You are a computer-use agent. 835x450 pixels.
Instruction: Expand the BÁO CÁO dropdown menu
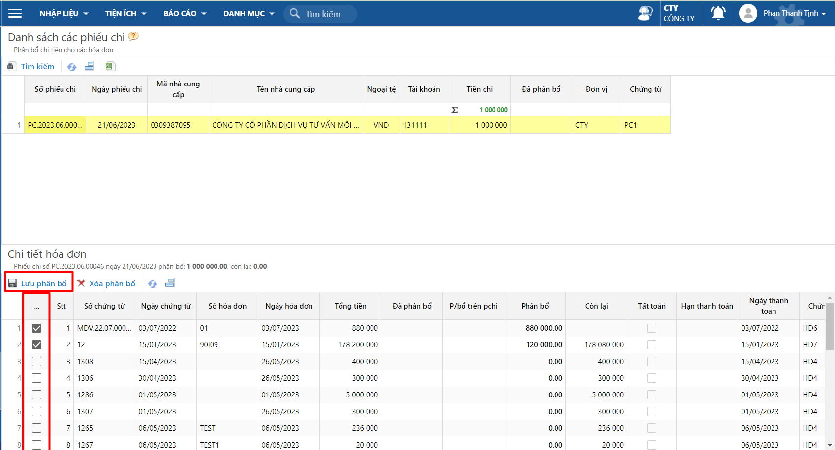pyautogui.click(x=185, y=13)
